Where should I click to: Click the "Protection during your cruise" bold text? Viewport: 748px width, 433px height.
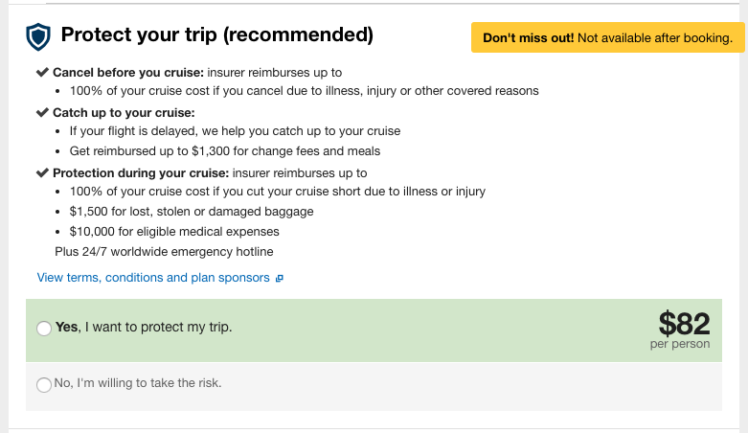[139, 173]
